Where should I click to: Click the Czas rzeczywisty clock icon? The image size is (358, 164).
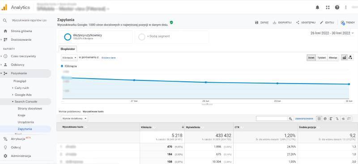pyautogui.click(x=5, y=56)
